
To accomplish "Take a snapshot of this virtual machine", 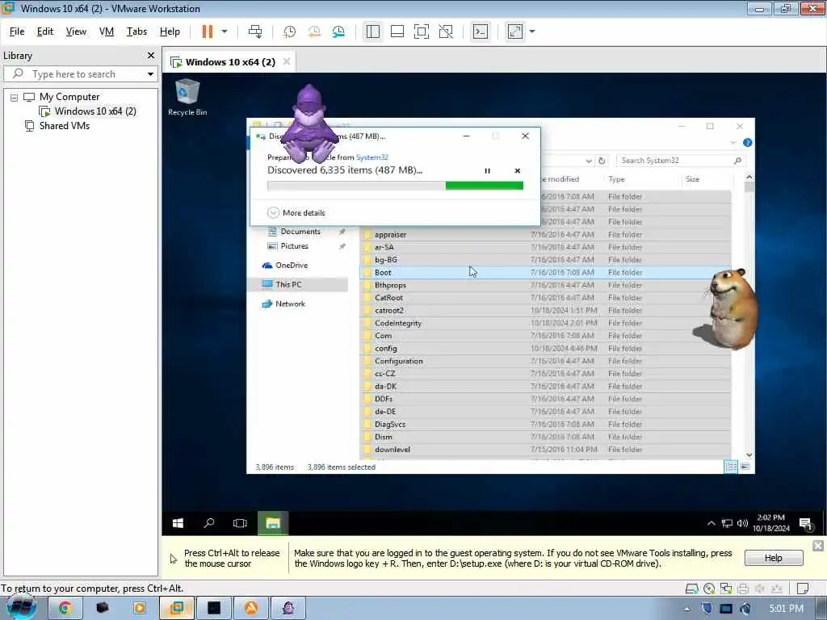I will [290, 31].
